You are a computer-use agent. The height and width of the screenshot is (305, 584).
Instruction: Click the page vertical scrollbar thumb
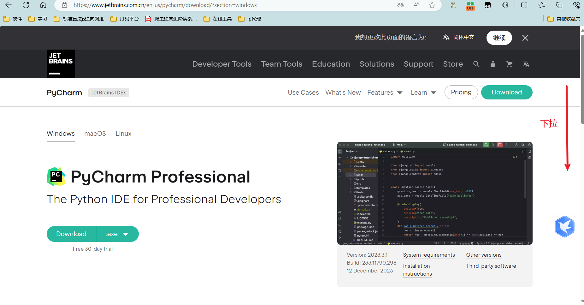point(582,79)
